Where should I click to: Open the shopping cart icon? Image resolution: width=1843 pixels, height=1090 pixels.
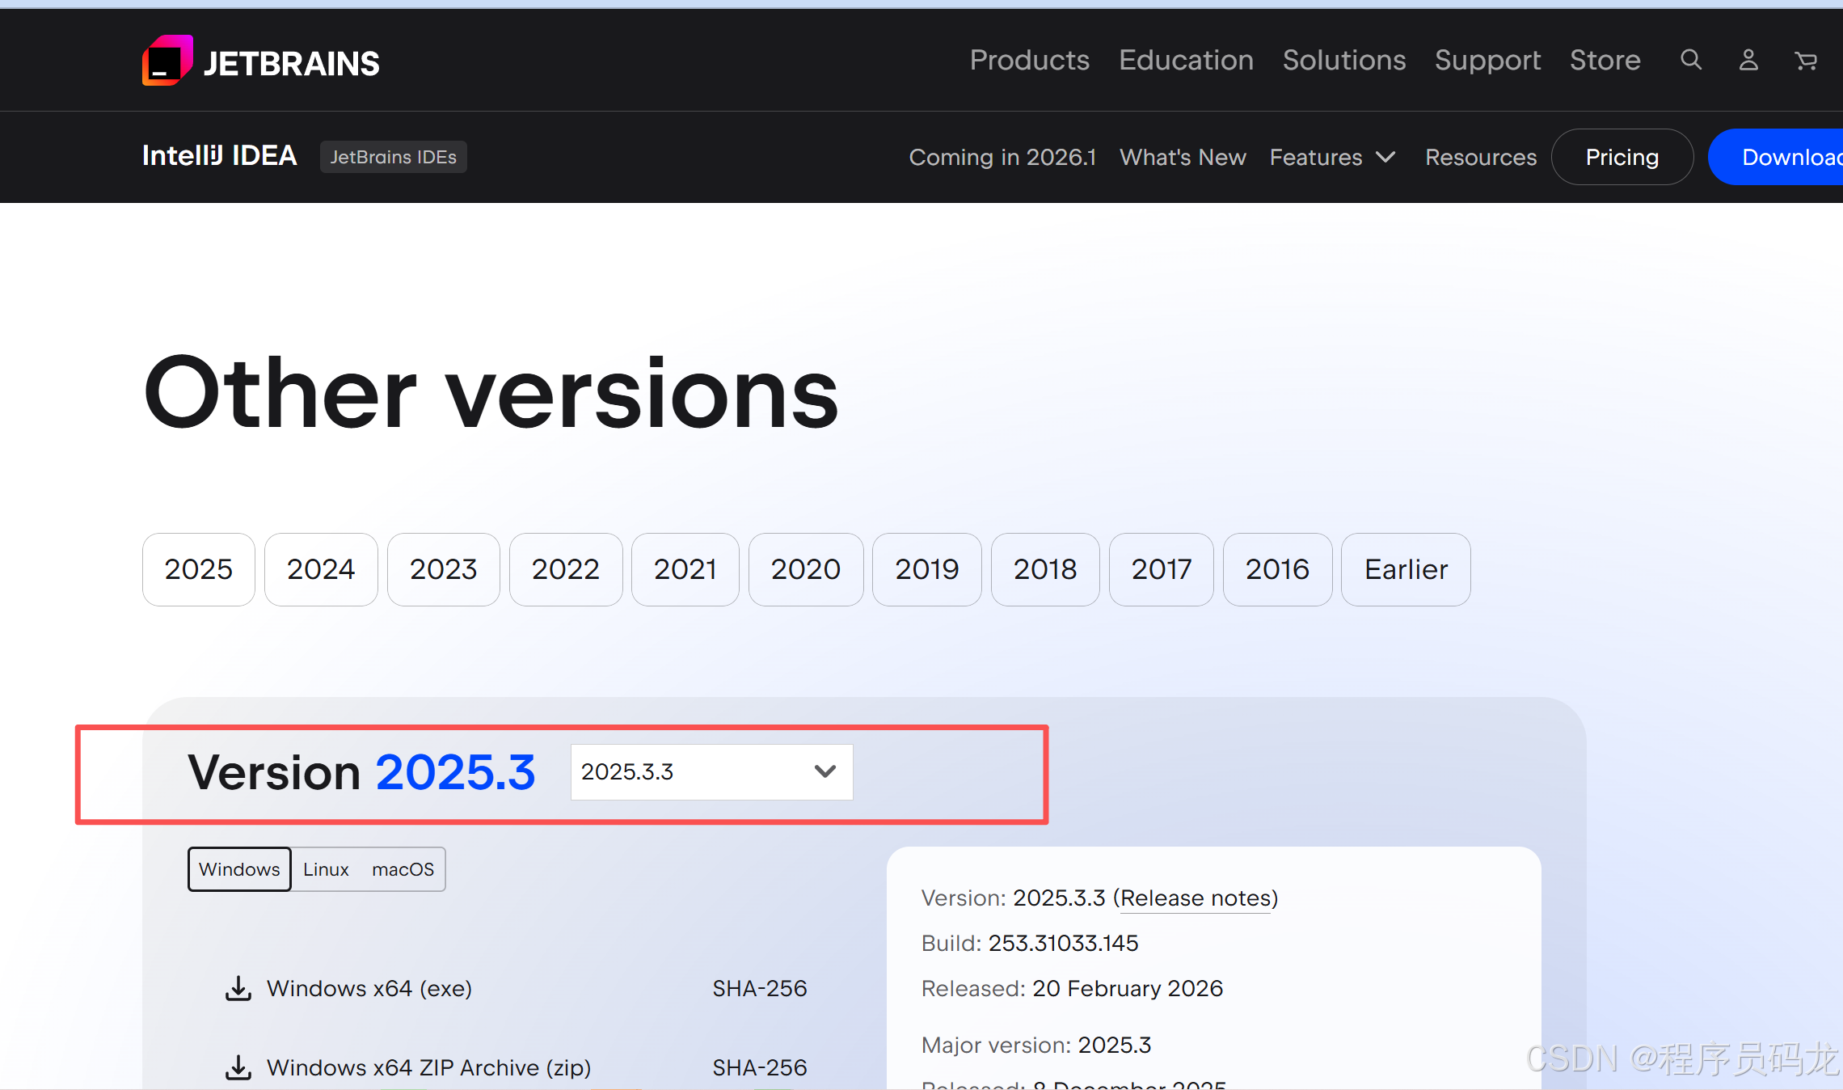tap(1805, 61)
